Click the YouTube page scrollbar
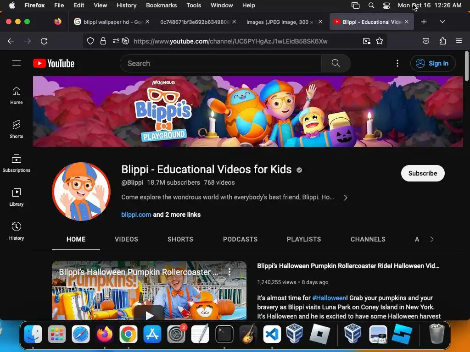The image size is (470, 352). (466, 66)
